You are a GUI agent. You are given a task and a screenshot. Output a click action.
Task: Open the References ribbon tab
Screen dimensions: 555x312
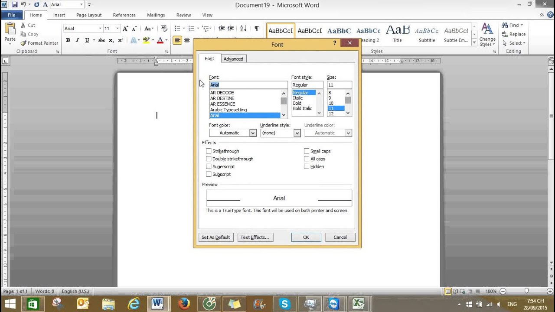coord(124,15)
